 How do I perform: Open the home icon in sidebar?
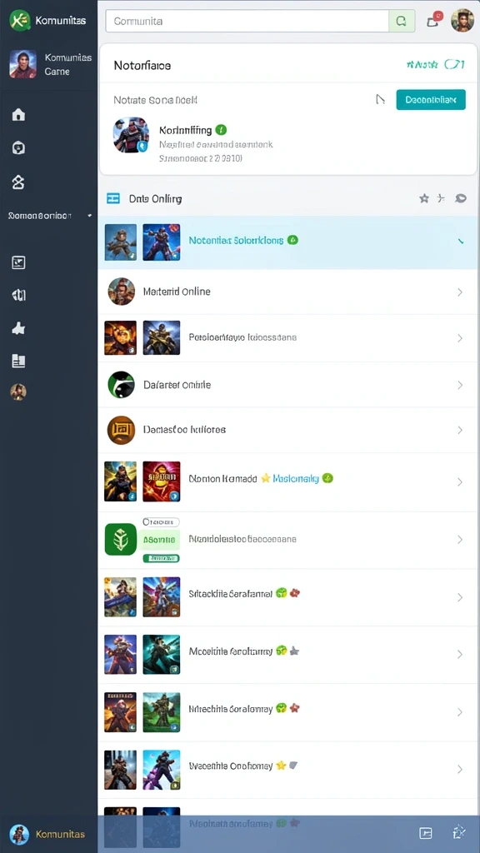[x=18, y=114]
